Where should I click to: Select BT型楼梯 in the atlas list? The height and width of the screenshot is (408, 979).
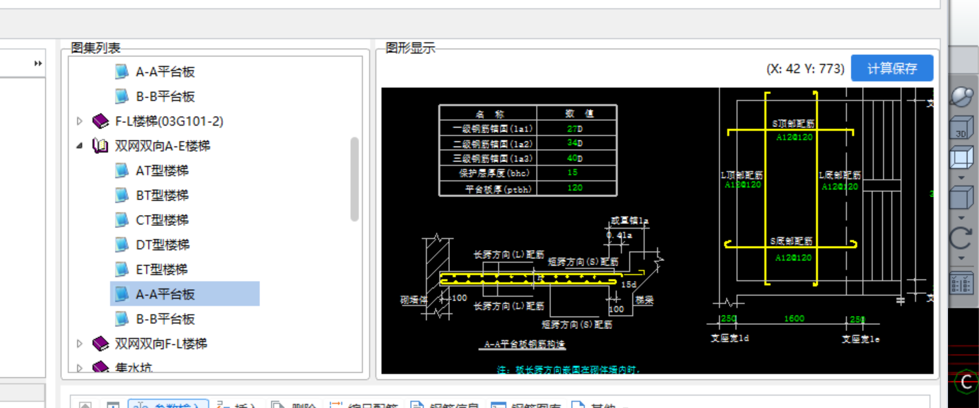(x=162, y=196)
